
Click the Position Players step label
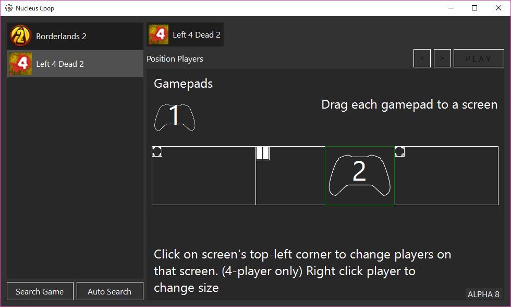(x=175, y=58)
